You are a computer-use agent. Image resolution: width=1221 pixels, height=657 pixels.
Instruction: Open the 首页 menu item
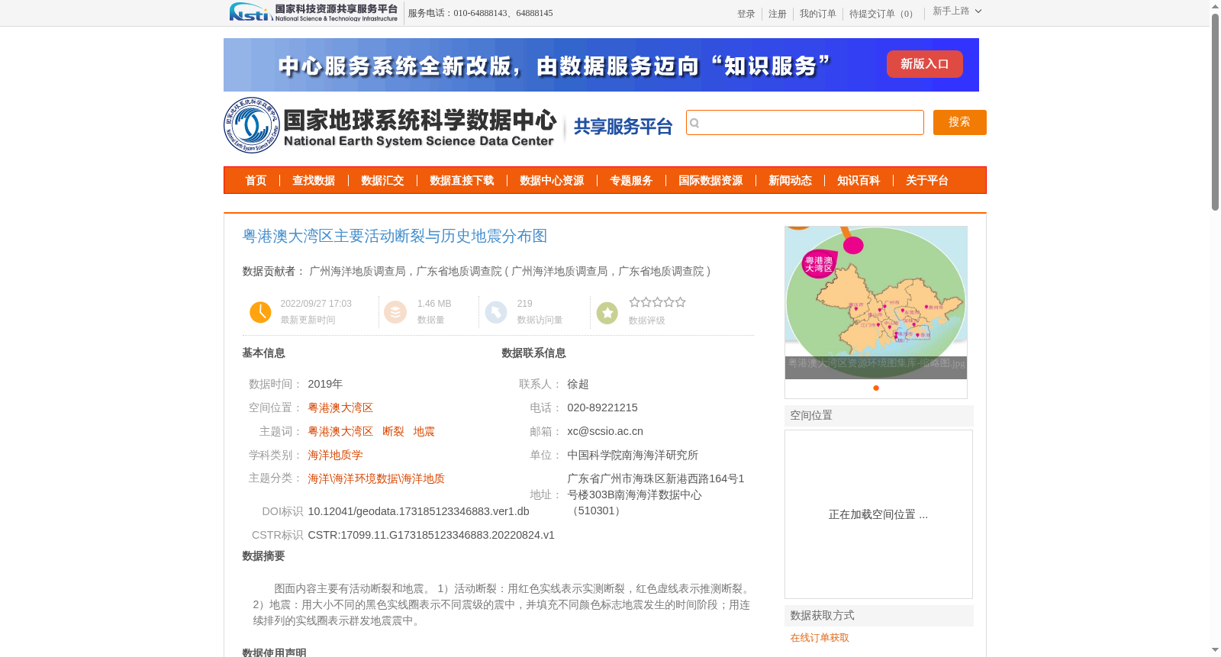click(x=256, y=181)
